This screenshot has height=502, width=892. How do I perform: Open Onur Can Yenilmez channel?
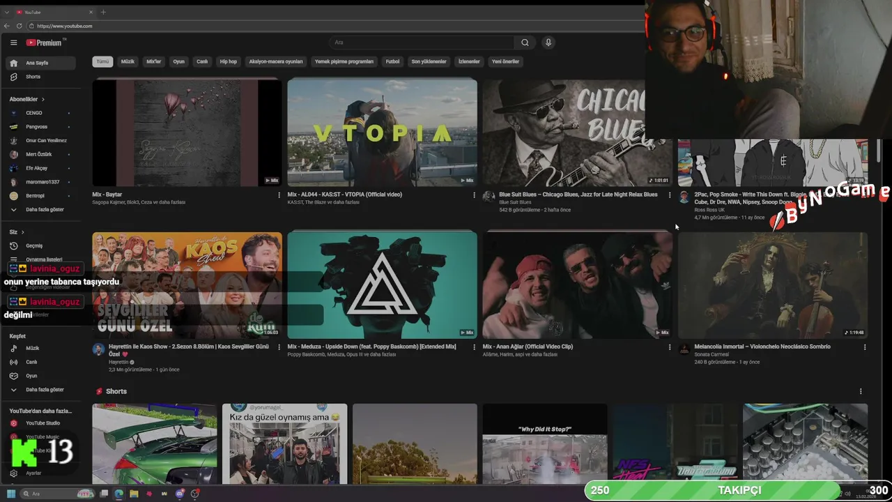(39, 140)
